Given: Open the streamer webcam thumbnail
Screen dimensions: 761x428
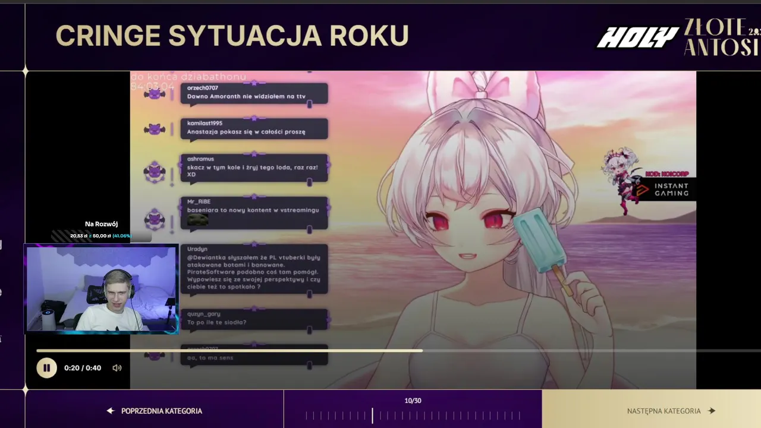Looking at the screenshot, I should tap(102, 289).
